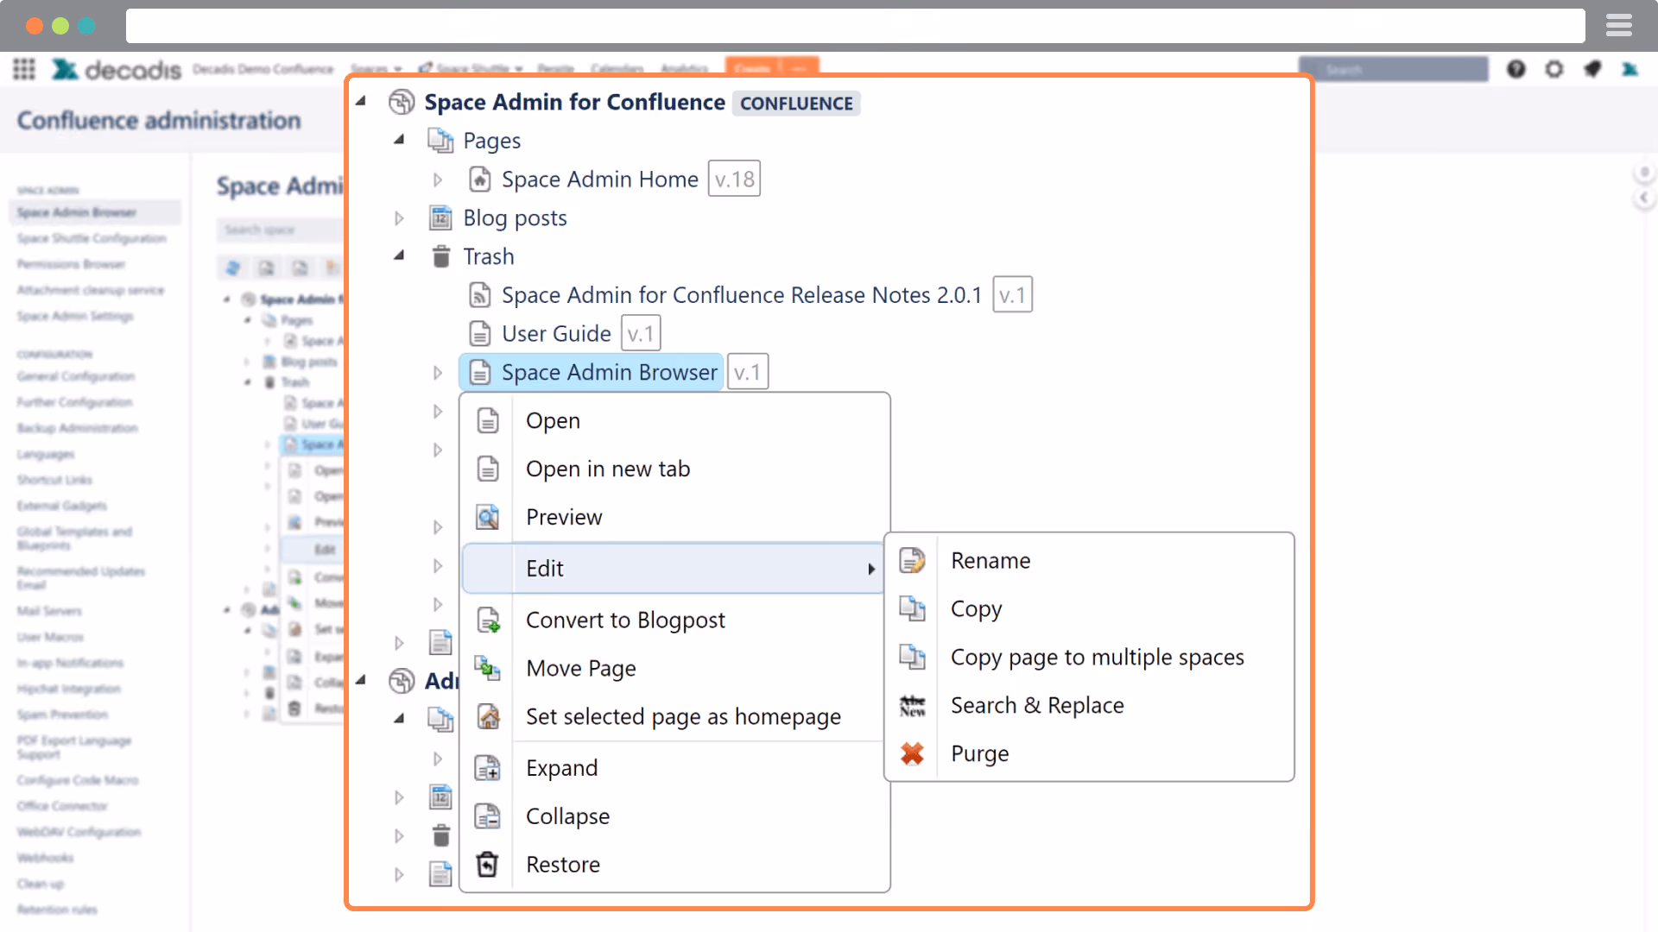Screen dimensions: 1658x932
Task: Click the Copy page to multiple spaces icon
Action: [912, 658]
